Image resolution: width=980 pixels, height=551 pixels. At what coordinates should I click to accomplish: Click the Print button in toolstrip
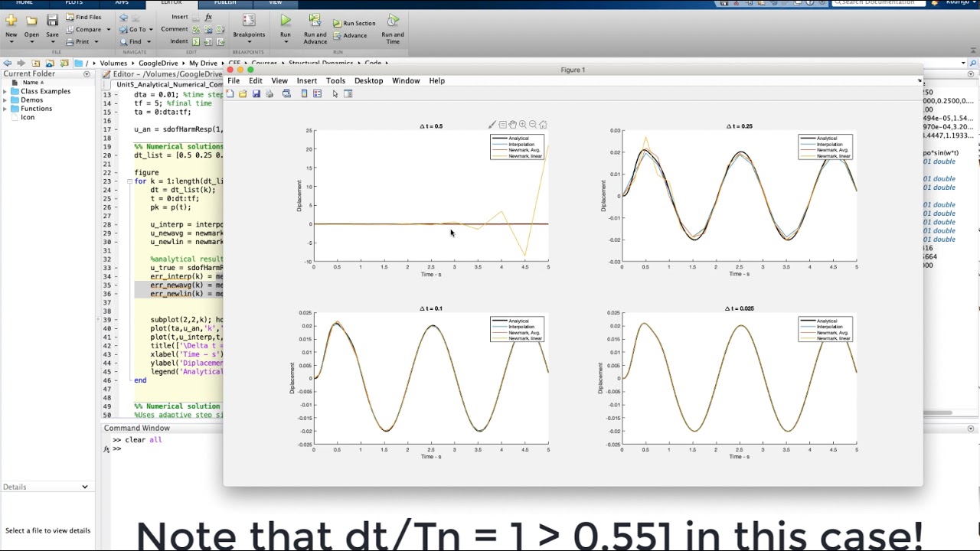coord(82,41)
